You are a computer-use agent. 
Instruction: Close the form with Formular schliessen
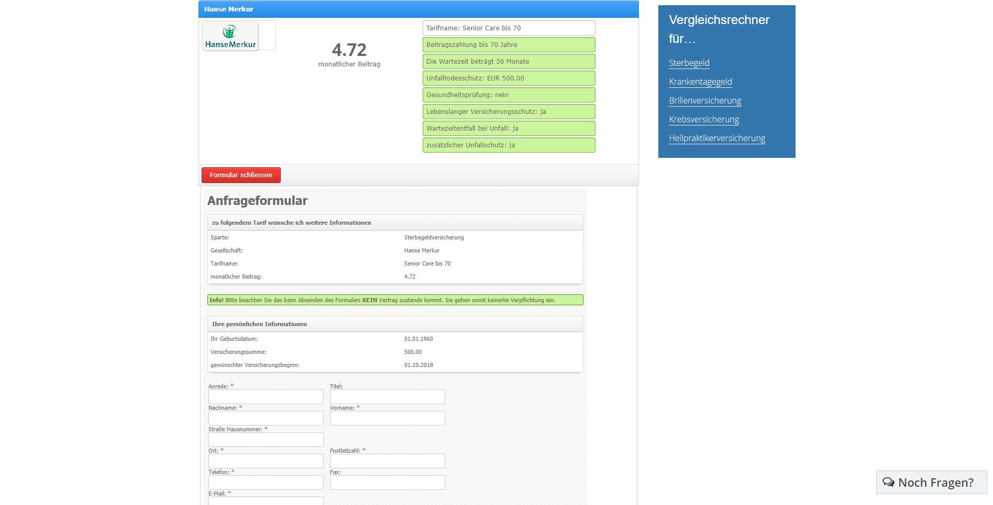[x=241, y=175]
